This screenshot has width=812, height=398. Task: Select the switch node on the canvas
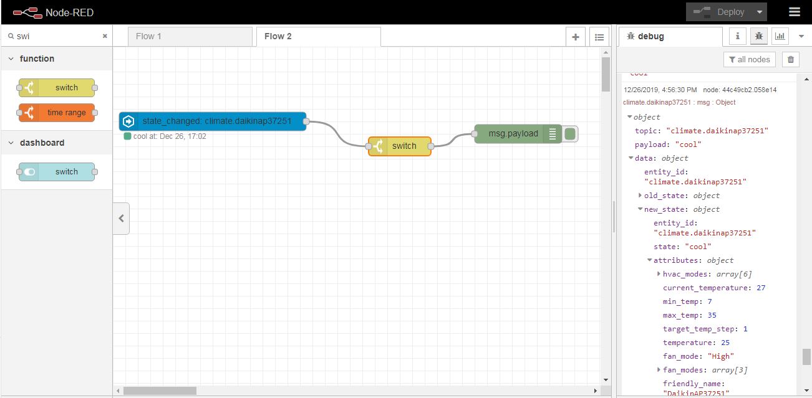[400, 146]
